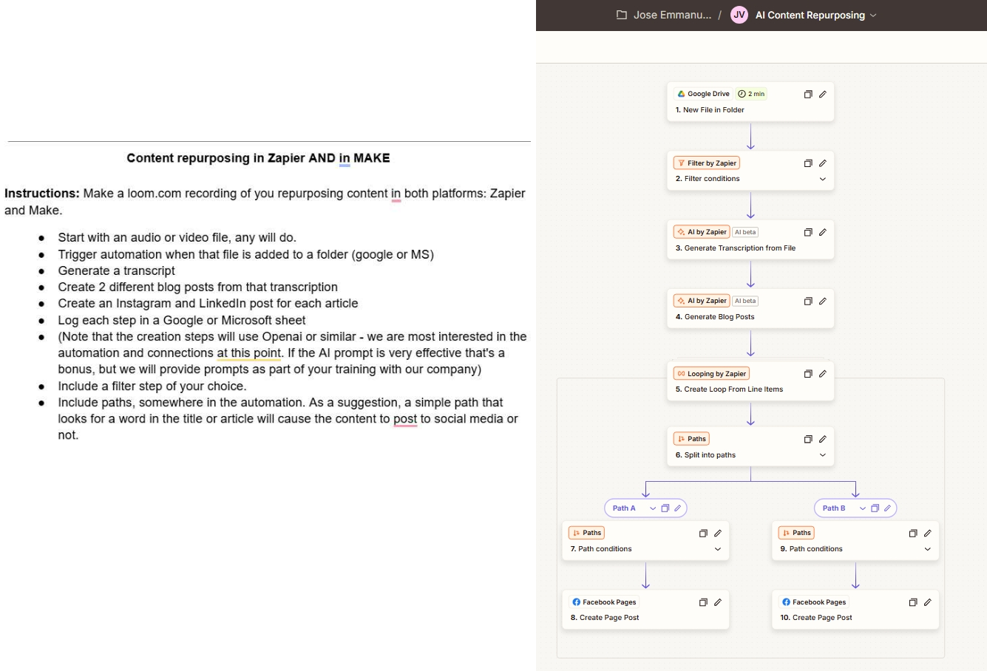Screen dimensions: 987x671
Task: Expand step 9 Path conditions chevron
Action: (x=928, y=549)
